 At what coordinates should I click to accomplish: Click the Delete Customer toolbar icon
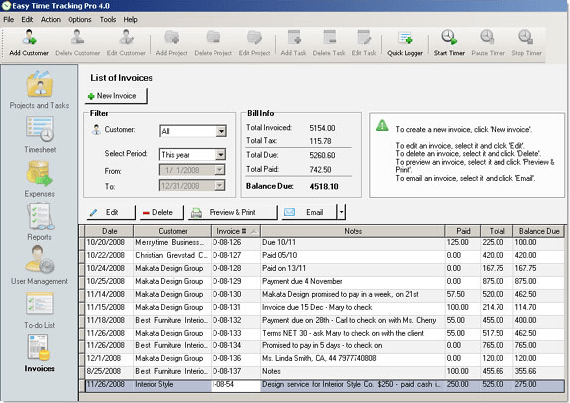point(77,43)
